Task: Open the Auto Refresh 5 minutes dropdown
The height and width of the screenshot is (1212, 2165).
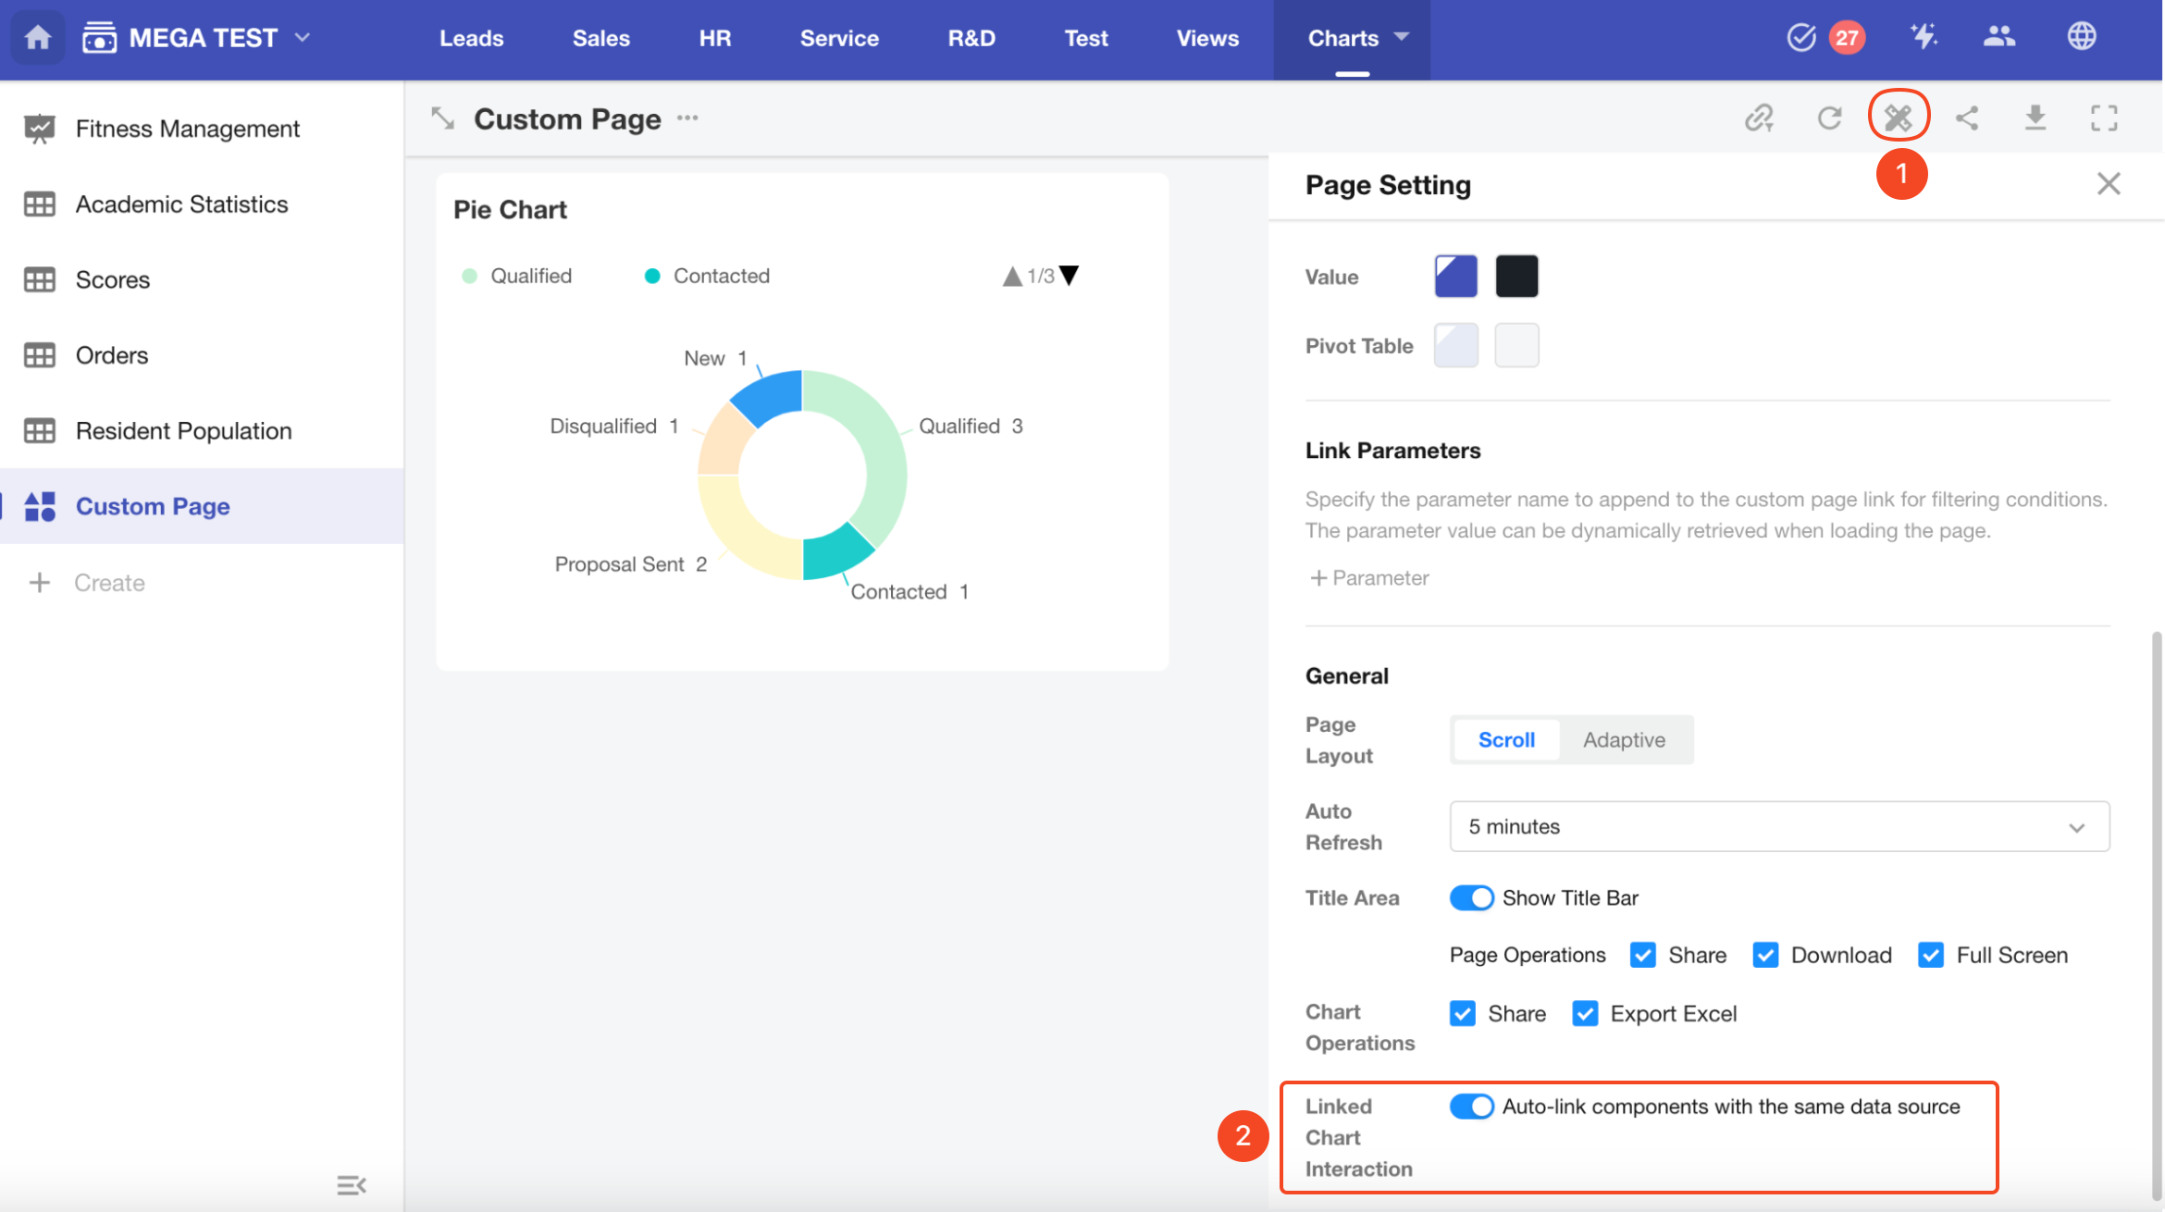Action: click(1778, 826)
